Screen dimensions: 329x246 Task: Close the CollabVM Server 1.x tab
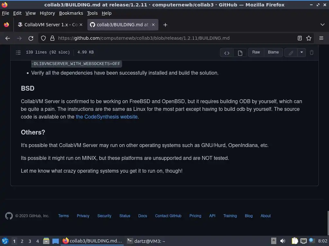(x=81, y=25)
